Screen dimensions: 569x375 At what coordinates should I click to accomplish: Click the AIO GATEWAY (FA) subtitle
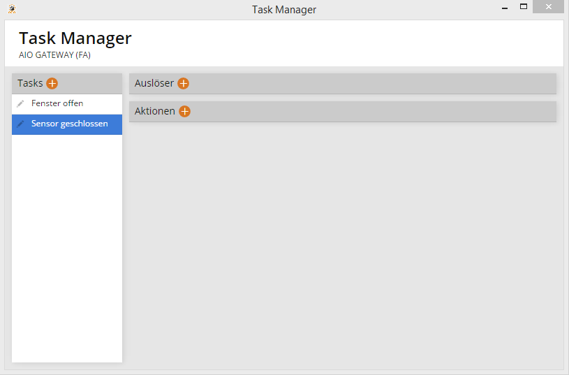coord(54,54)
